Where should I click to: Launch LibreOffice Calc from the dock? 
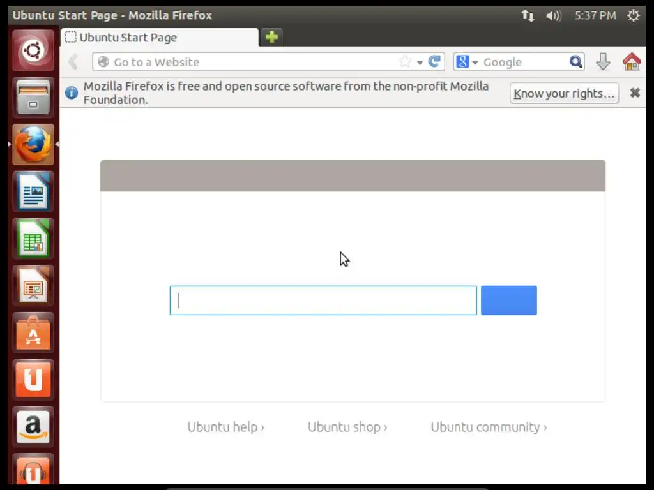[x=33, y=239]
